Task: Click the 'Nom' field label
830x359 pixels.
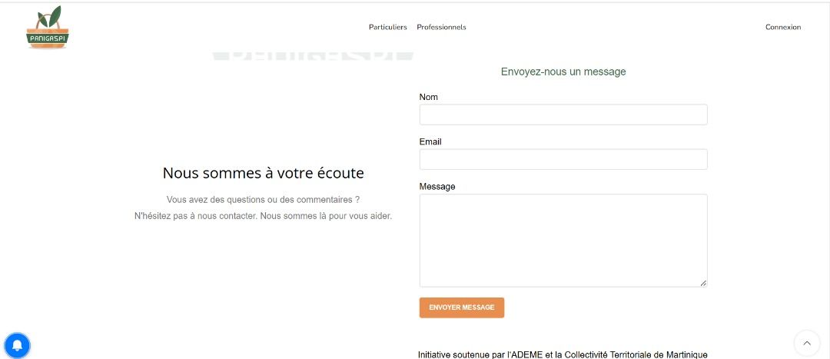Action: pos(428,97)
